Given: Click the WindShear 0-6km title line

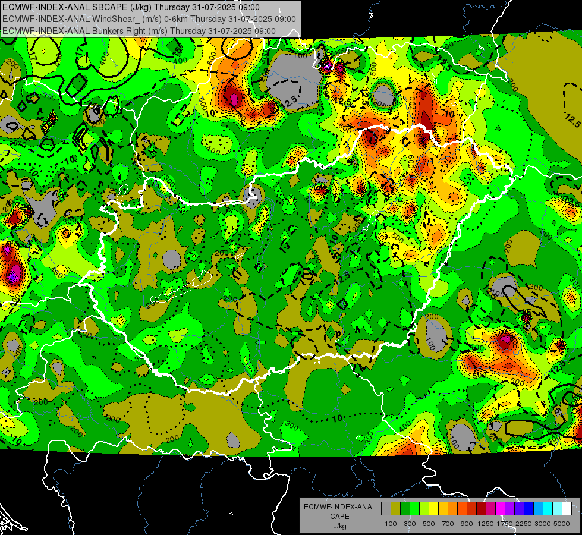Looking at the screenshot, I should coord(149,19).
